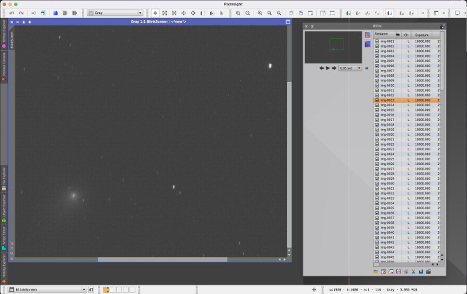Click the Redo arrow in the toolbar
467x294 pixels.
pyautogui.click(x=21, y=13)
